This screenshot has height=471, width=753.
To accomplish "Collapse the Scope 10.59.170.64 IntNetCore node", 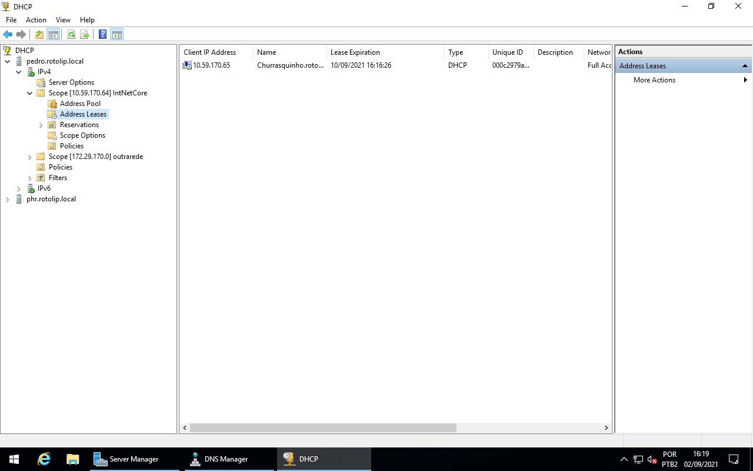I will [x=29, y=92].
